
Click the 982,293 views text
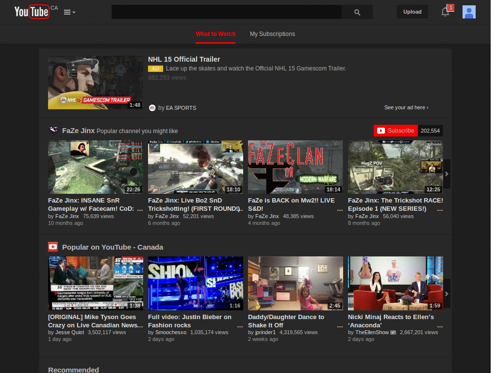pyautogui.click(x=167, y=78)
